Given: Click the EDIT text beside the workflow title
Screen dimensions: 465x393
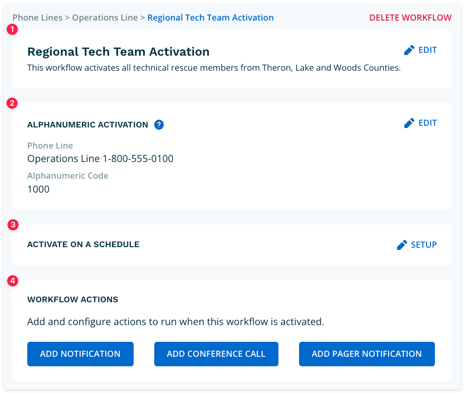Looking at the screenshot, I should [x=428, y=50].
